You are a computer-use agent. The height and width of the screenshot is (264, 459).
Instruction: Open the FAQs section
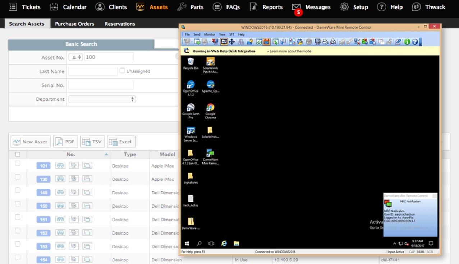pyautogui.click(x=226, y=7)
